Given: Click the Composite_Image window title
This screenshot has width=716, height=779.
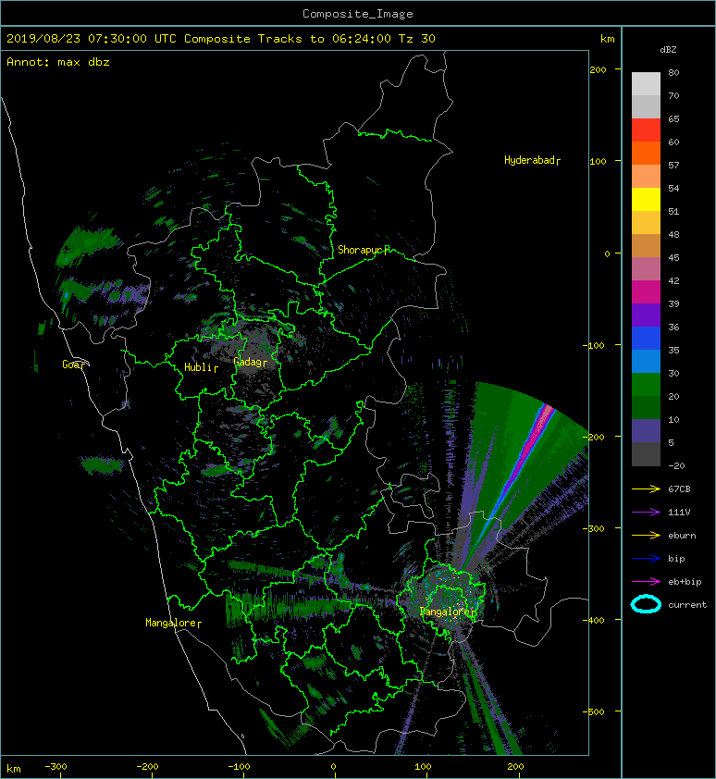Looking at the screenshot, I should click(x=358, y=14).
